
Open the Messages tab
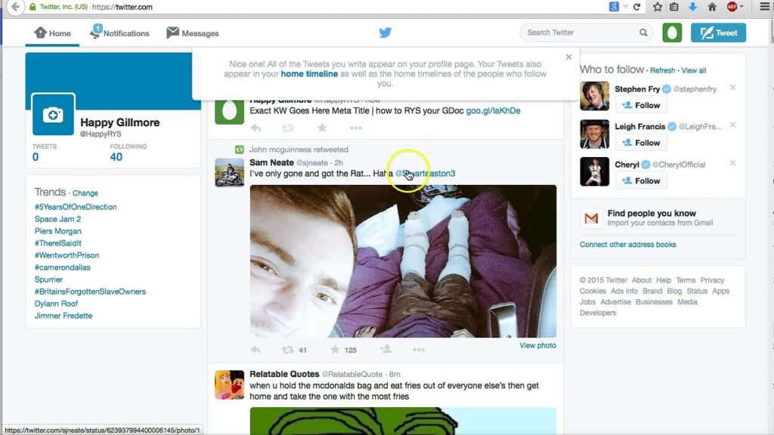point(193,33)
